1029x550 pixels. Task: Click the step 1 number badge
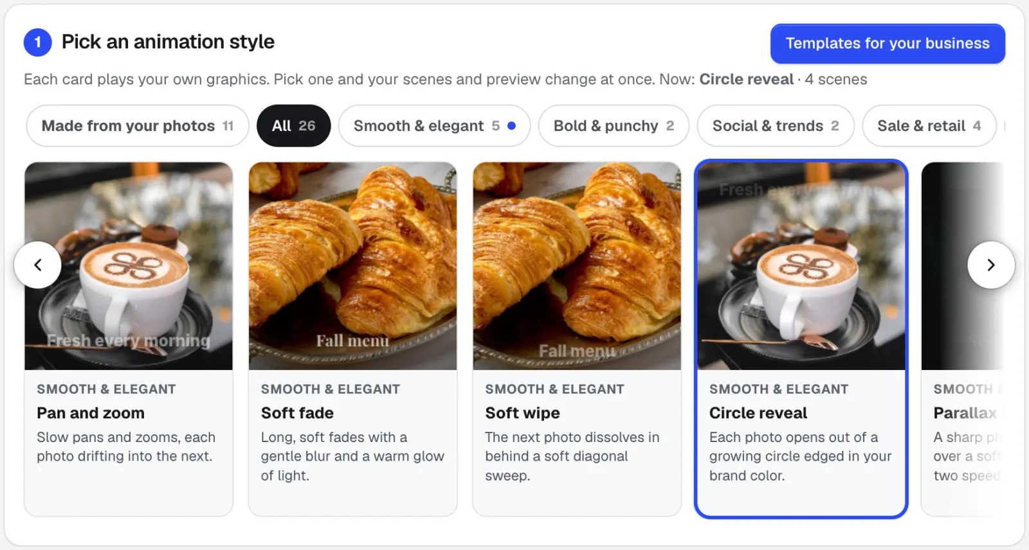pyautogui.click(x=38, y=42)
